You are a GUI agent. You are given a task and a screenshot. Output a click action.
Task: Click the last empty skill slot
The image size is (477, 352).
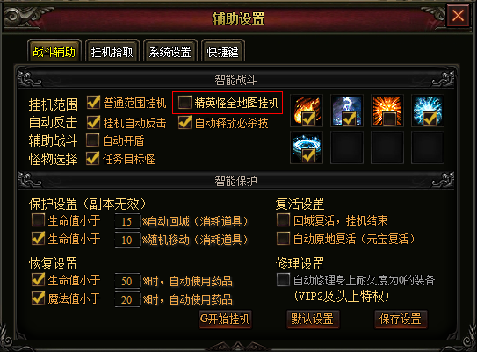tap(428, 147)
